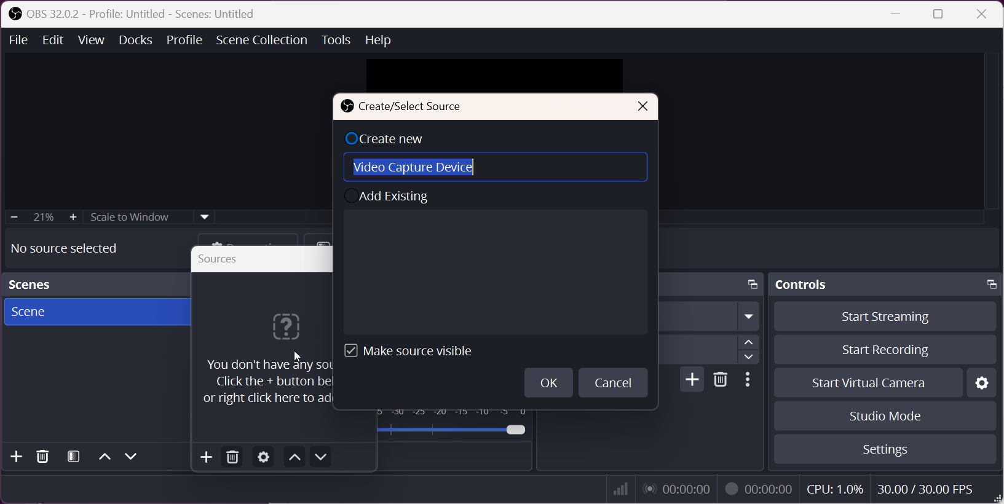Viewport: 1004px width, 504px height.
Task: Open the File menu
Action: point(18,40)
